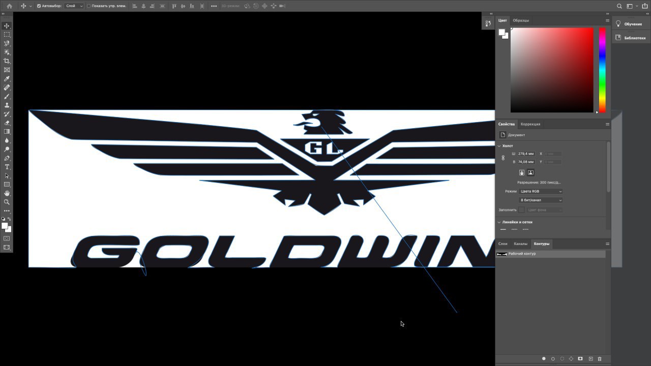
Task: Set canvas to landscape orientation
Action: (530, 173)
